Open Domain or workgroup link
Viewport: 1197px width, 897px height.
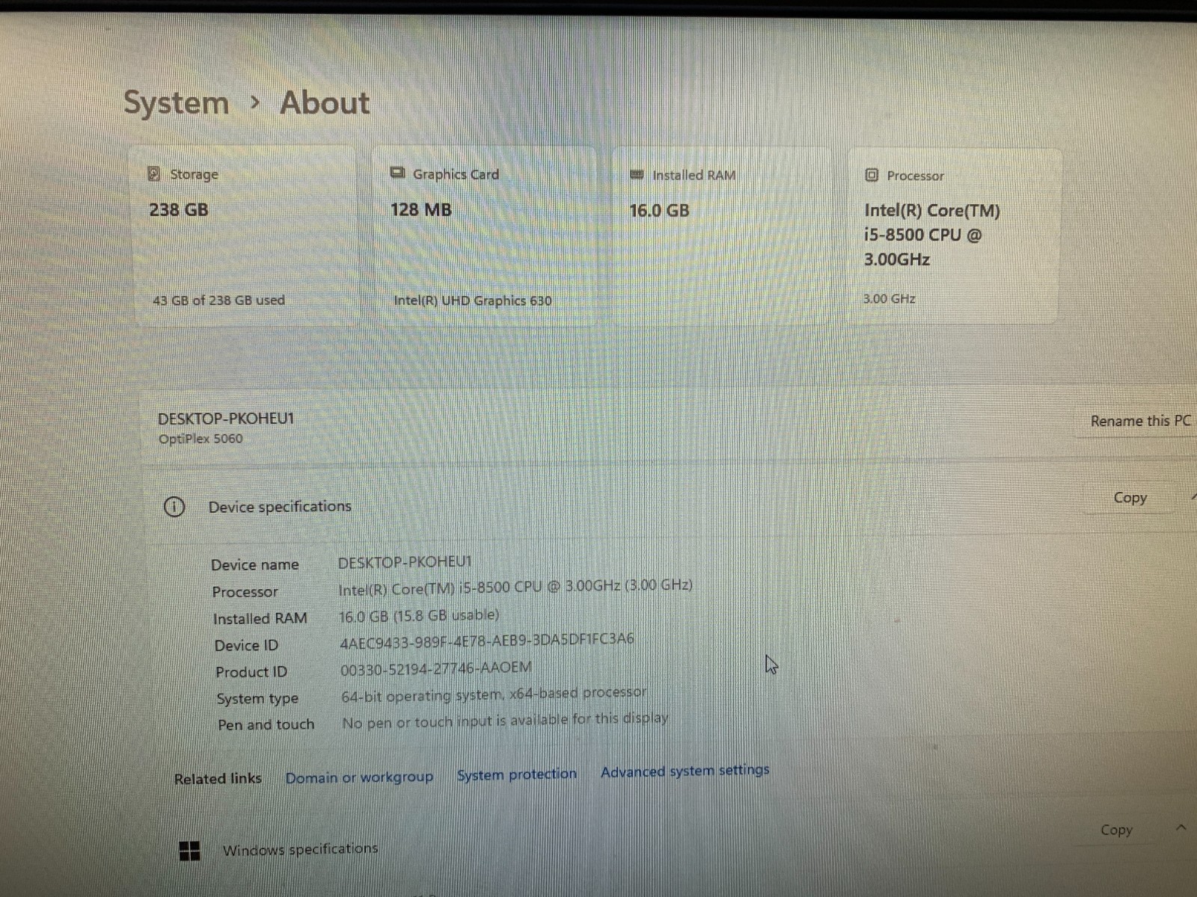tap(359, 777)
